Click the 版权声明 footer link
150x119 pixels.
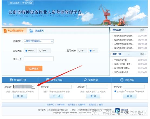pos(61,105)
